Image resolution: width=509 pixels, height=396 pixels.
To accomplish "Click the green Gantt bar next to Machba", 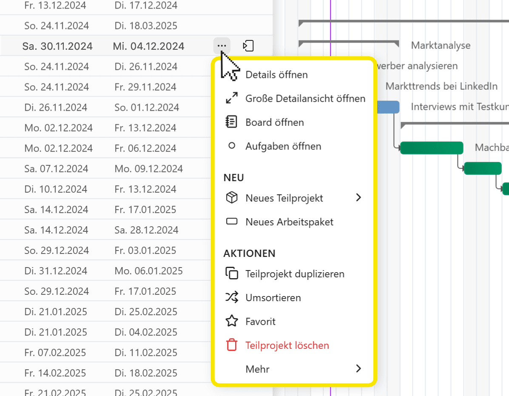I will pyautogui.click(x=431, y=148).
